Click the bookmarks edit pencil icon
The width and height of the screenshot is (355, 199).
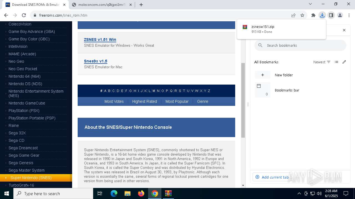click(344, 62)
